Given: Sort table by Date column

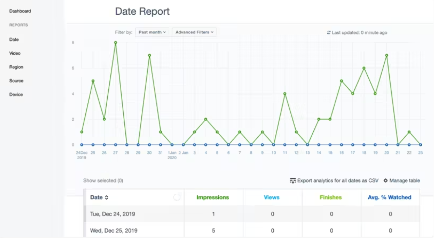Looking at the screenshot, I should (99, 197).
